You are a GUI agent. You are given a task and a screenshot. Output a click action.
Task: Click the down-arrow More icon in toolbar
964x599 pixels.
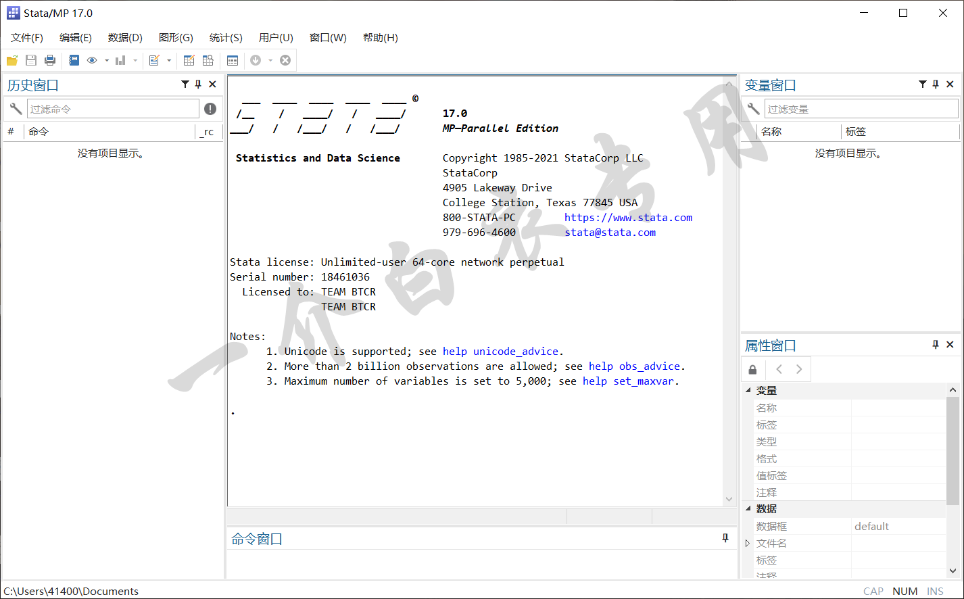point(256,60)
